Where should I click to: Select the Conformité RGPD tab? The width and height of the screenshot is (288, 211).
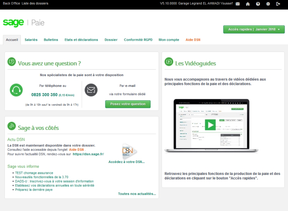(138, 40)
